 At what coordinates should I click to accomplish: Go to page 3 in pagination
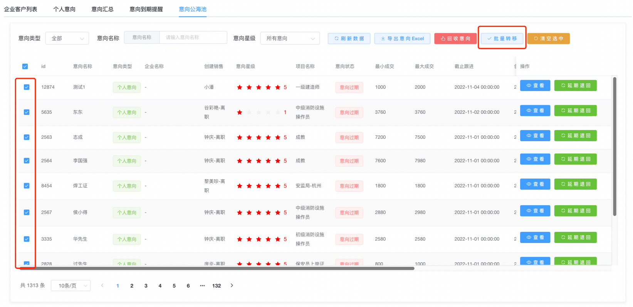(x=146, y=286)
